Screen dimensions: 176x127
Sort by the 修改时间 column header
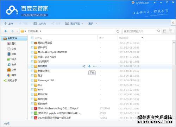coord(124,38)
